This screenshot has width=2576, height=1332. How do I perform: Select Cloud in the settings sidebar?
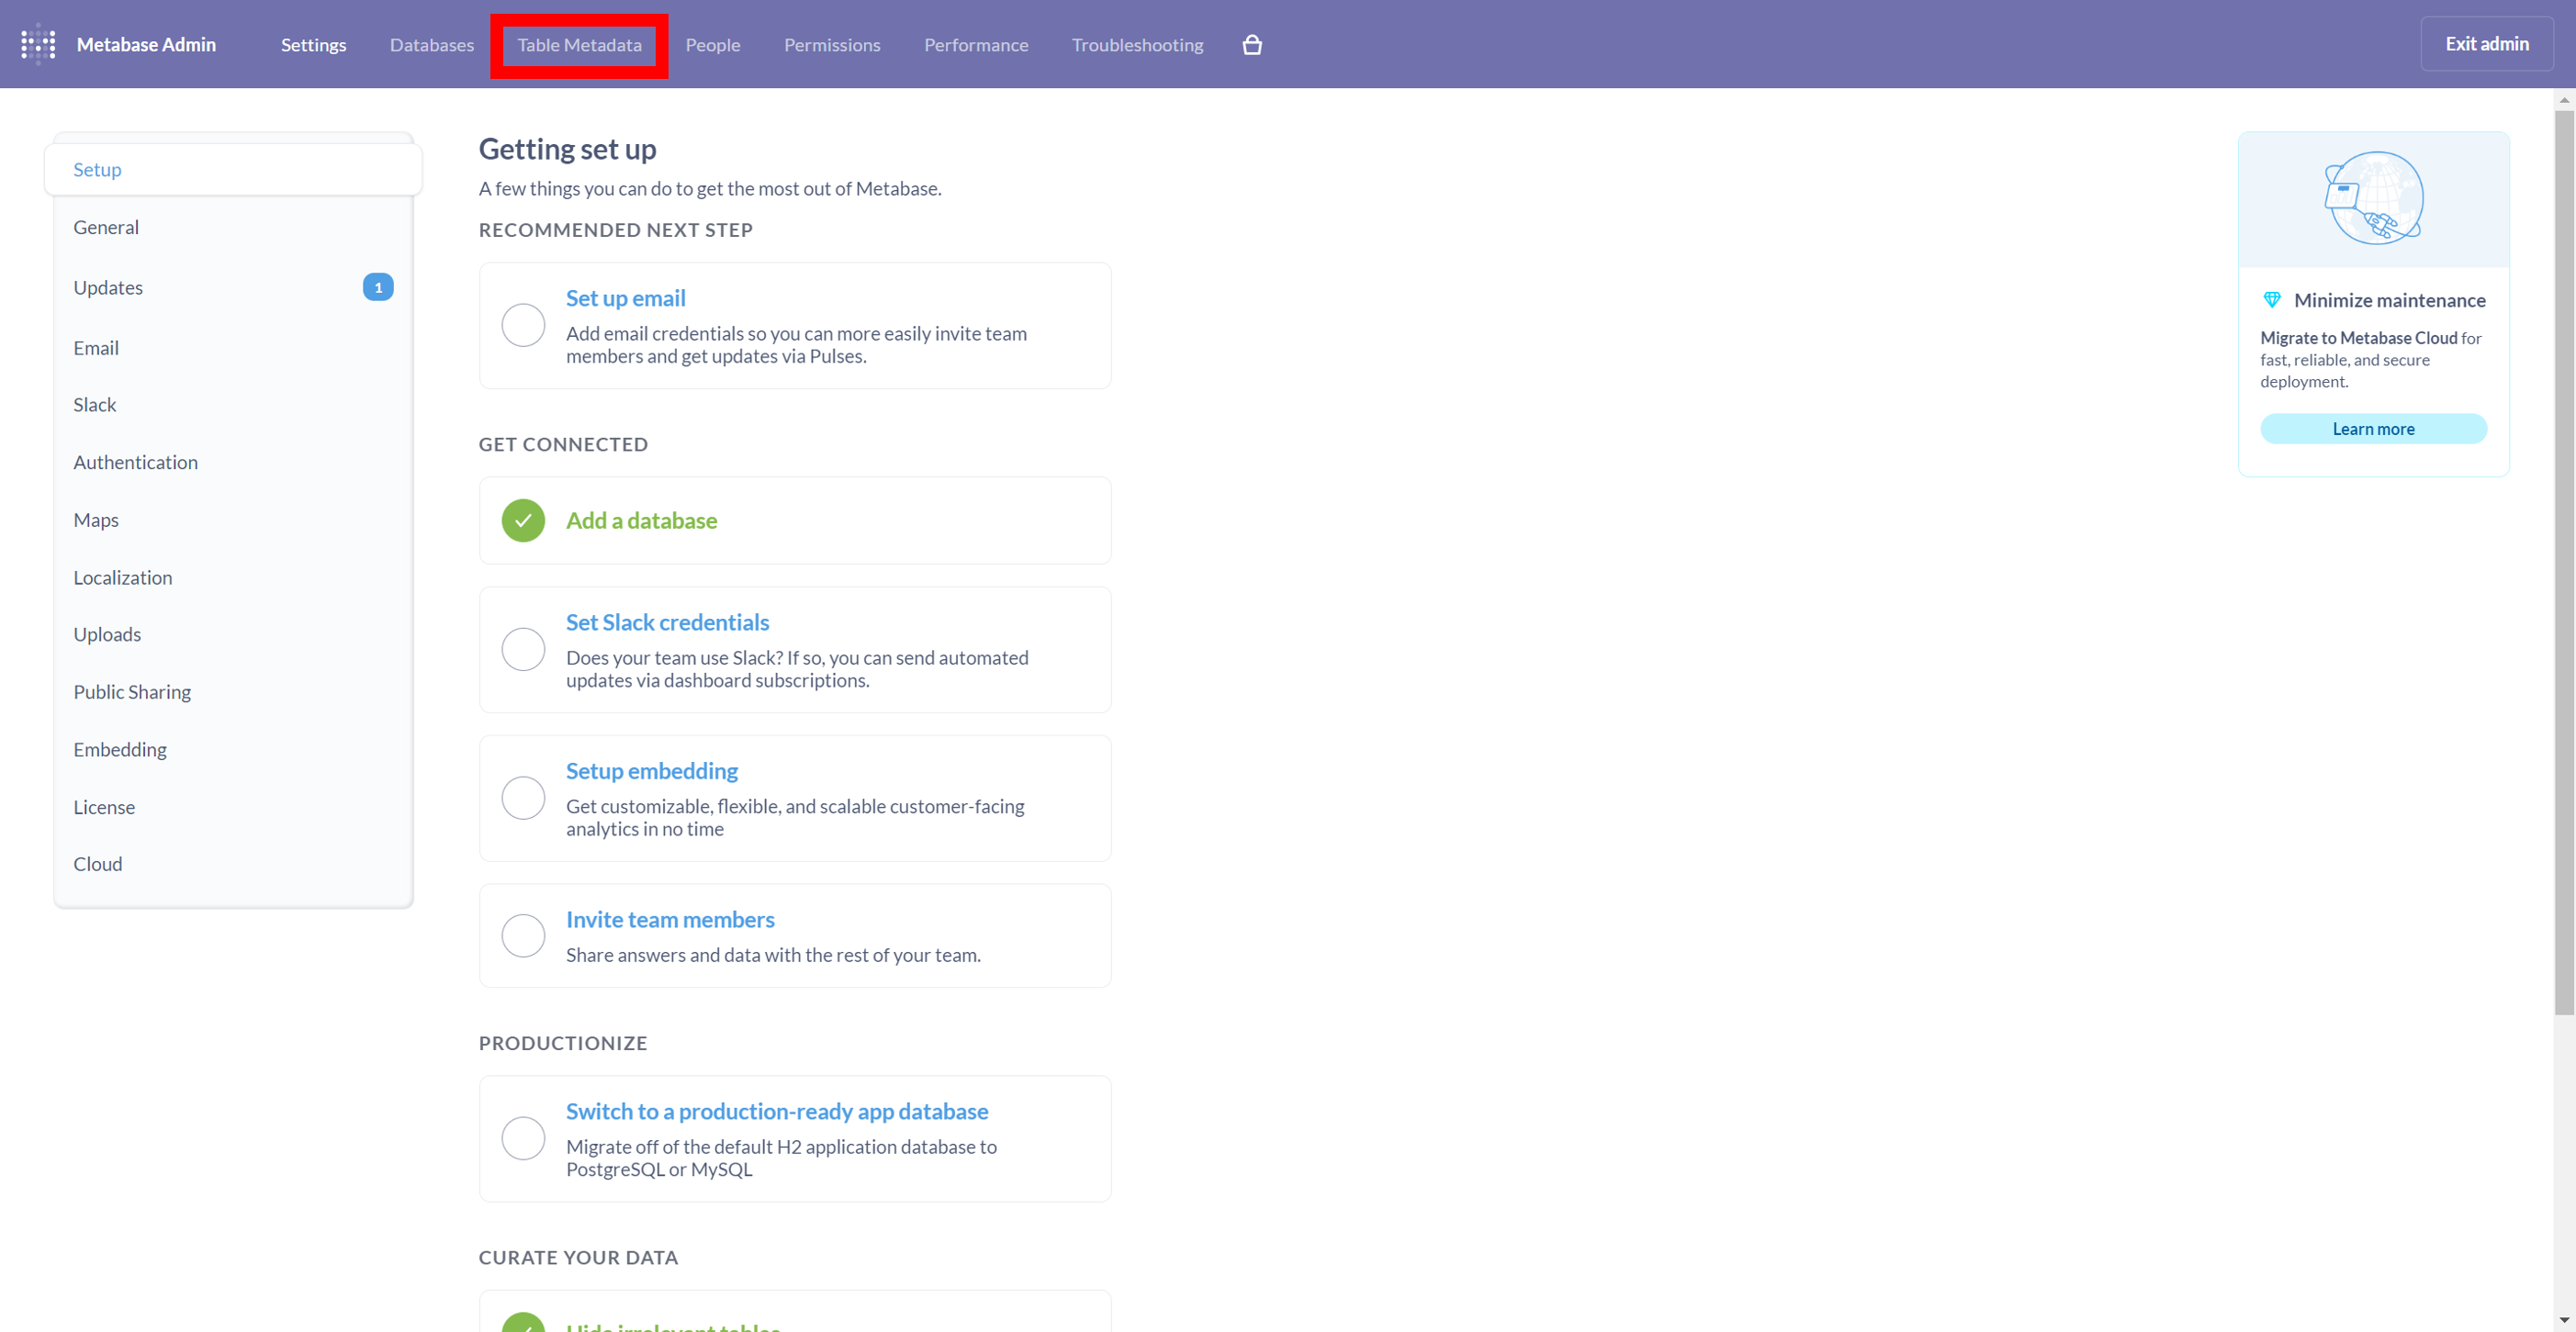233,865
